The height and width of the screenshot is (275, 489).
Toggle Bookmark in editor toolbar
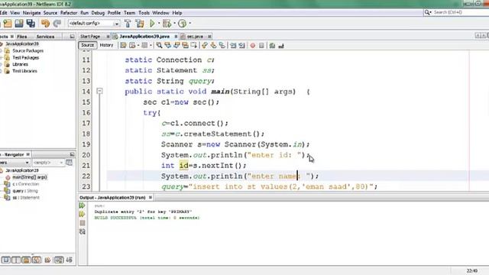[222, 46]
